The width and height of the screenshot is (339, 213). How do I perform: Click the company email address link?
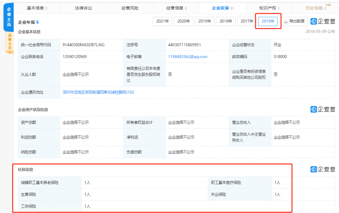pos(188,57)
